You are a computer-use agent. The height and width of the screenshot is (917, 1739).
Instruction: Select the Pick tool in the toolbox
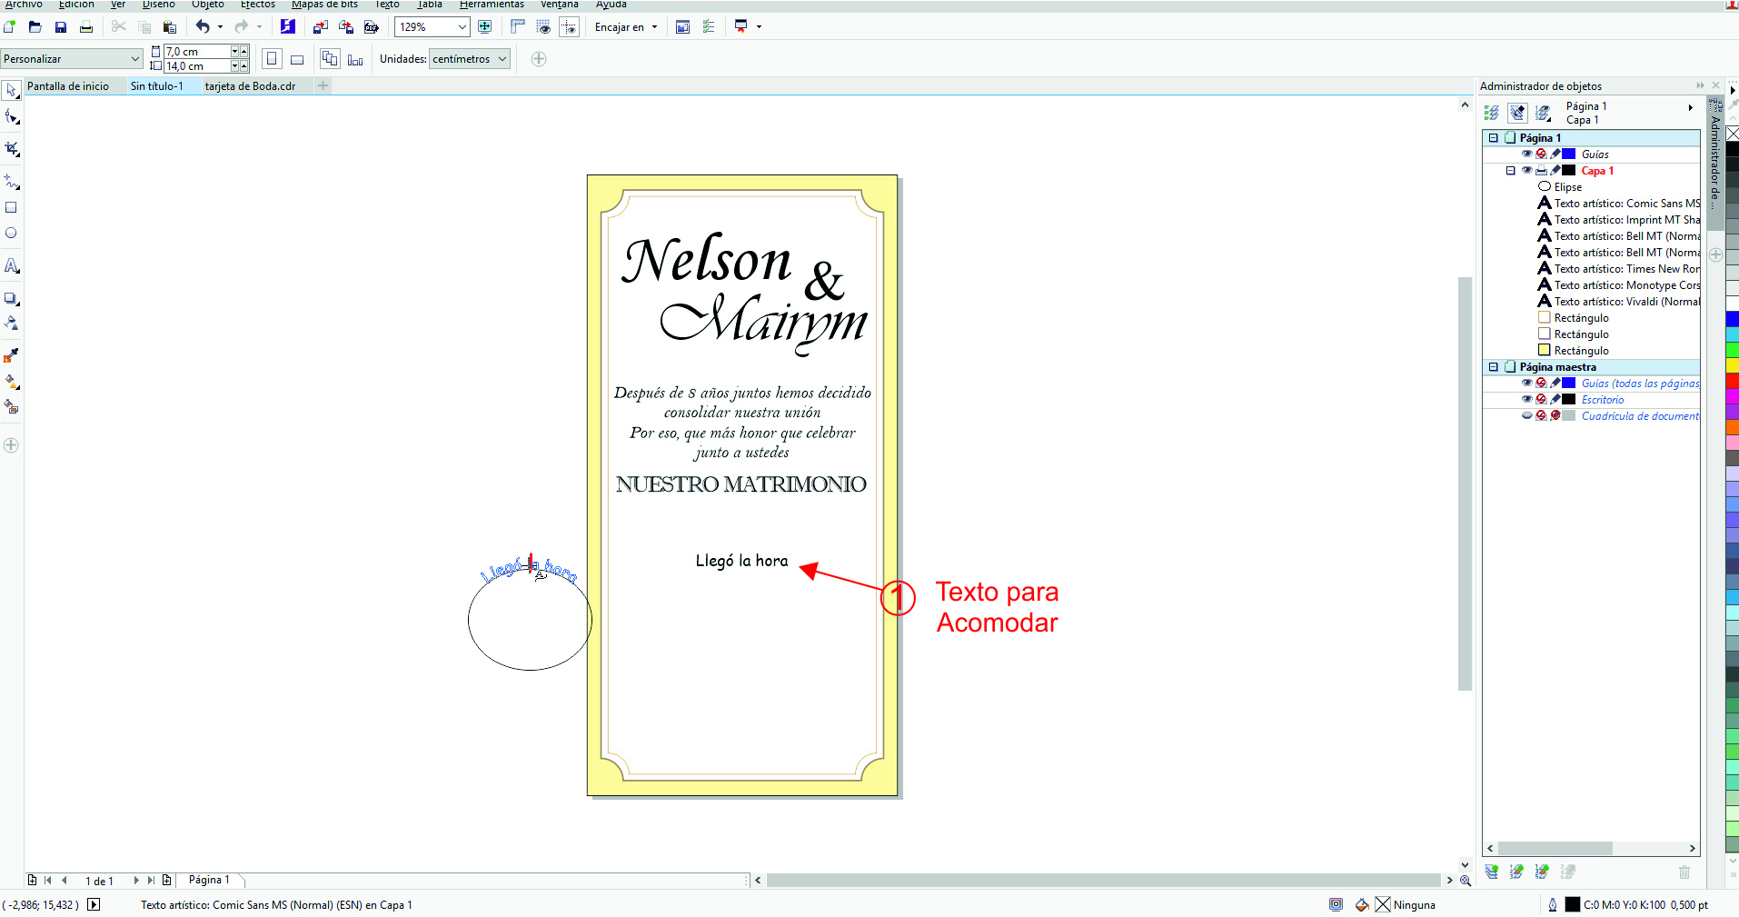pos(11,91)
